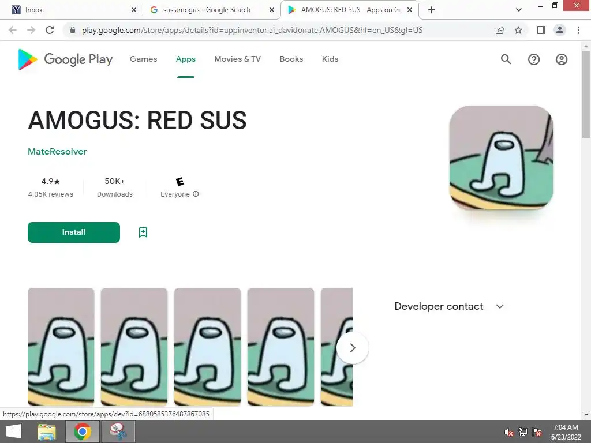591x443 pixels.
Task: Open the third app screenshot thumbnail
Action: pyautogui.click(x=207, y=347)
